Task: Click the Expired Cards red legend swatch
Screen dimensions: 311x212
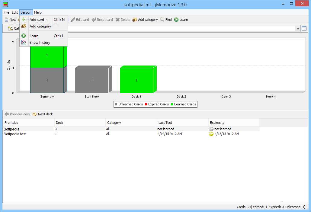Action: (146, 104)
